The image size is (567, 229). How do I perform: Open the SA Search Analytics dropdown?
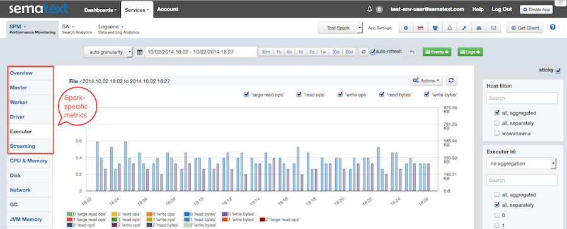(x=76, y=30)
